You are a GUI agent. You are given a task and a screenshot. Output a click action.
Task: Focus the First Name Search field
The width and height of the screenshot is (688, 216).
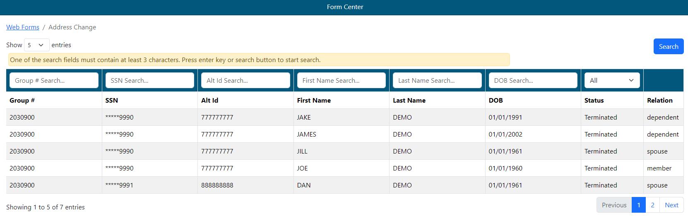pyautogui.click(x=342, y=80)
